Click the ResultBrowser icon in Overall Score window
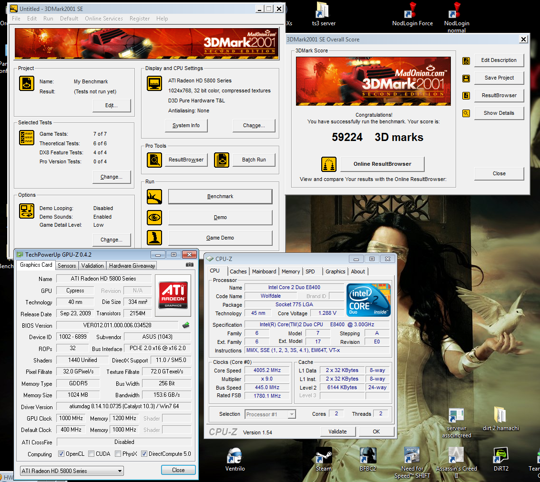This screenshot has height=482, width=540. [466, 96]
